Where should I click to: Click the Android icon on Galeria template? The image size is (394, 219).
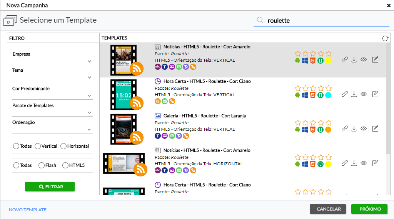click(x=297, y=130)
